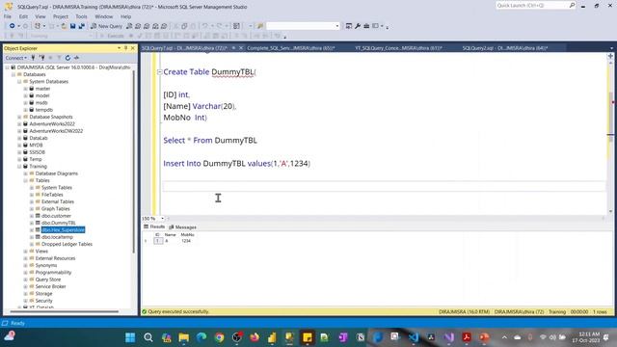Open the Tools menu

[x=81, y=16]
